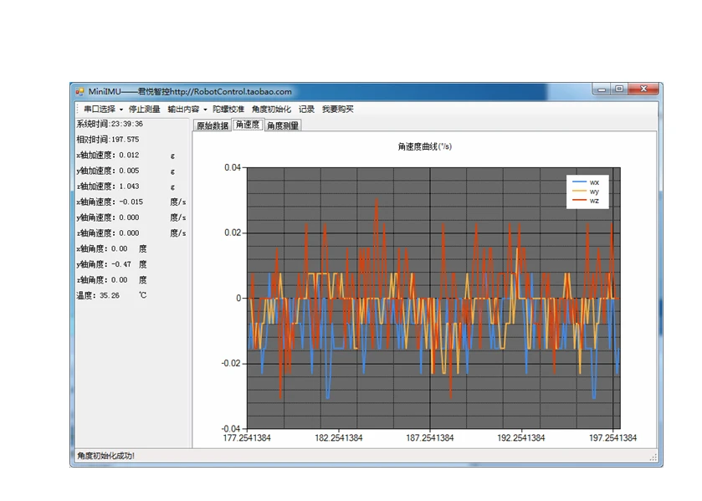Switch to the 原始数据 raw data tab
This screenshot has height=501, width=702.
212,125
